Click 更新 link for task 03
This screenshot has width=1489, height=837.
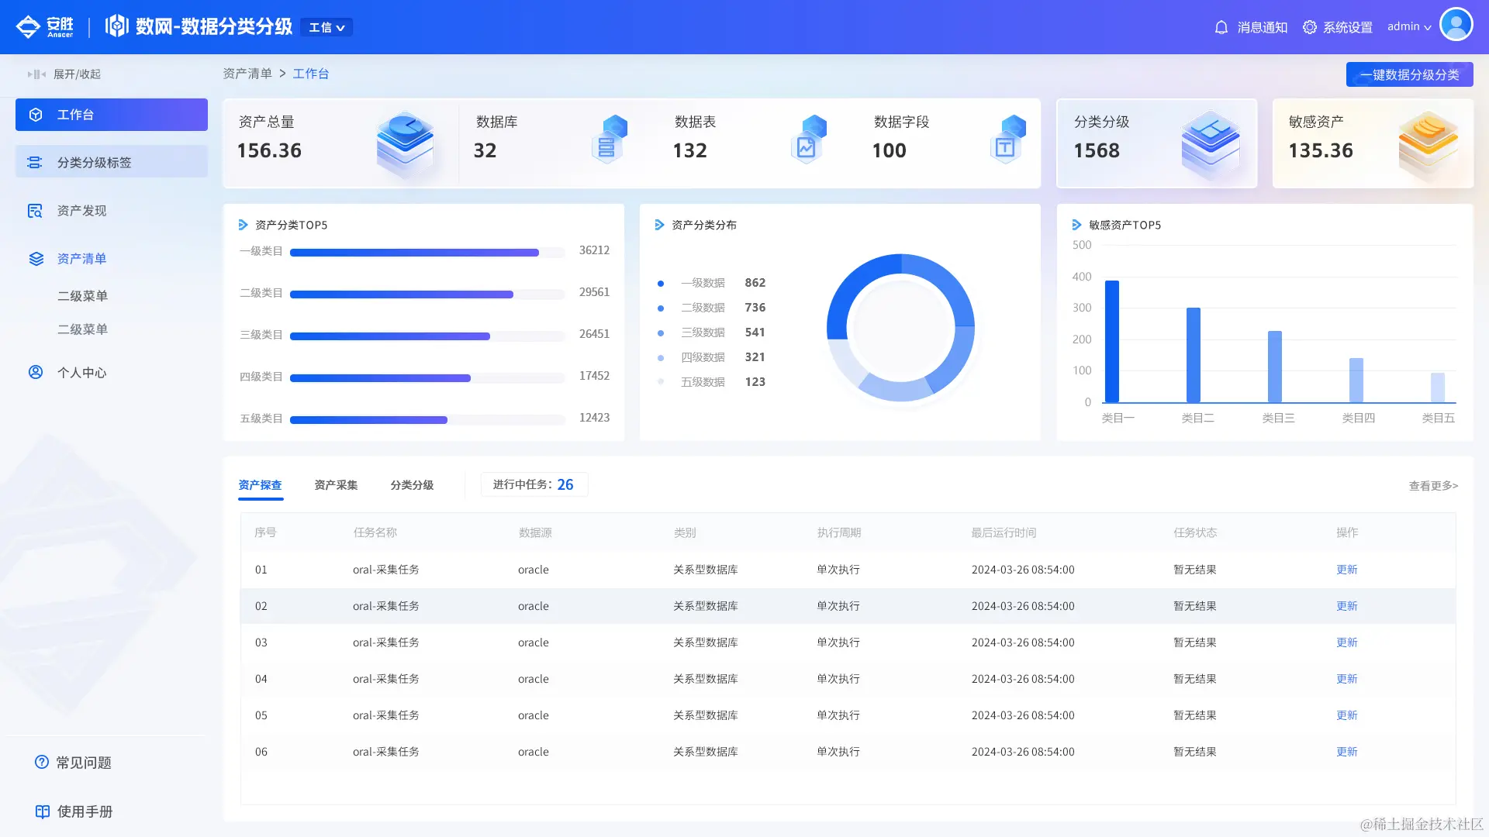click(1346, 642)
